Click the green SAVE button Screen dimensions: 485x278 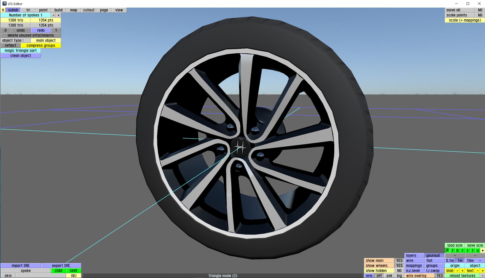click(x=73, y=271)
